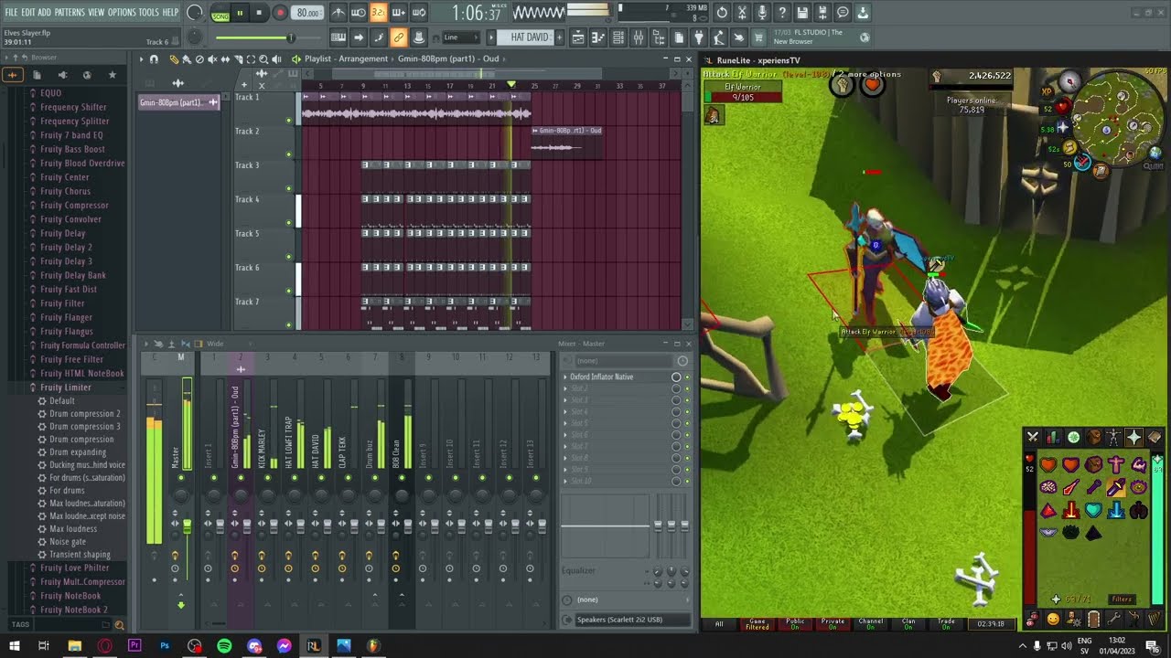Select Fruity Compressor in browser
This screenshot has height=658, width=1171.
(74, 206)
